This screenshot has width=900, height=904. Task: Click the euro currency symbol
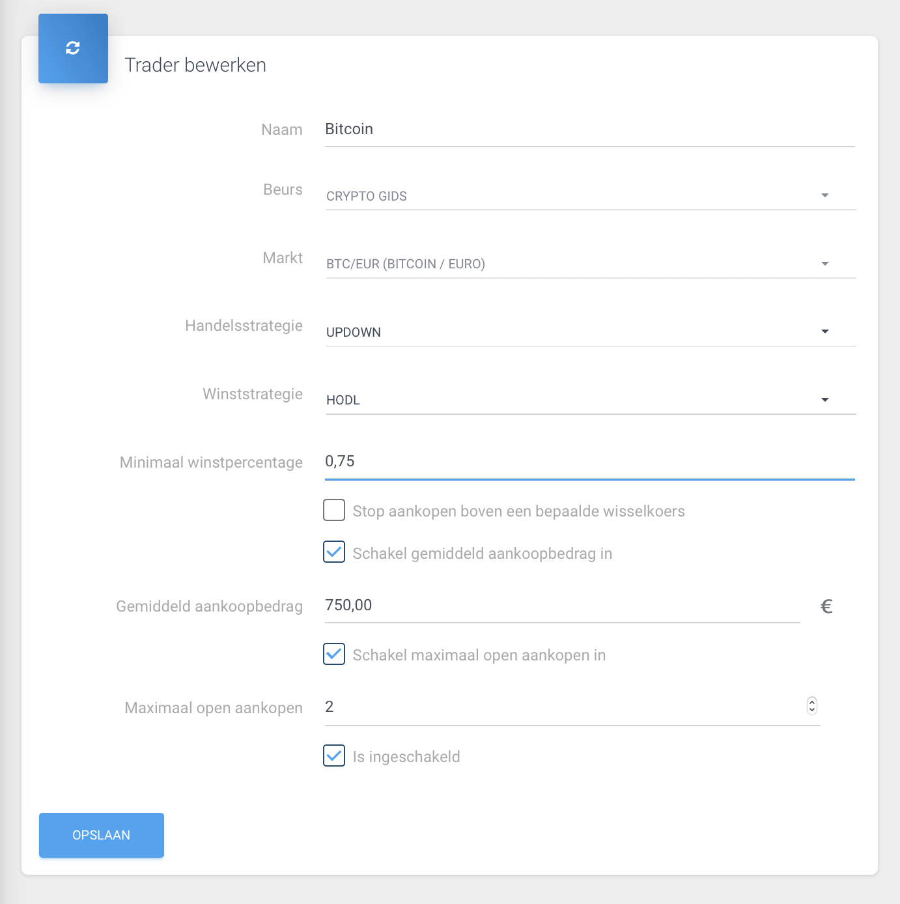tap(826, 606)
